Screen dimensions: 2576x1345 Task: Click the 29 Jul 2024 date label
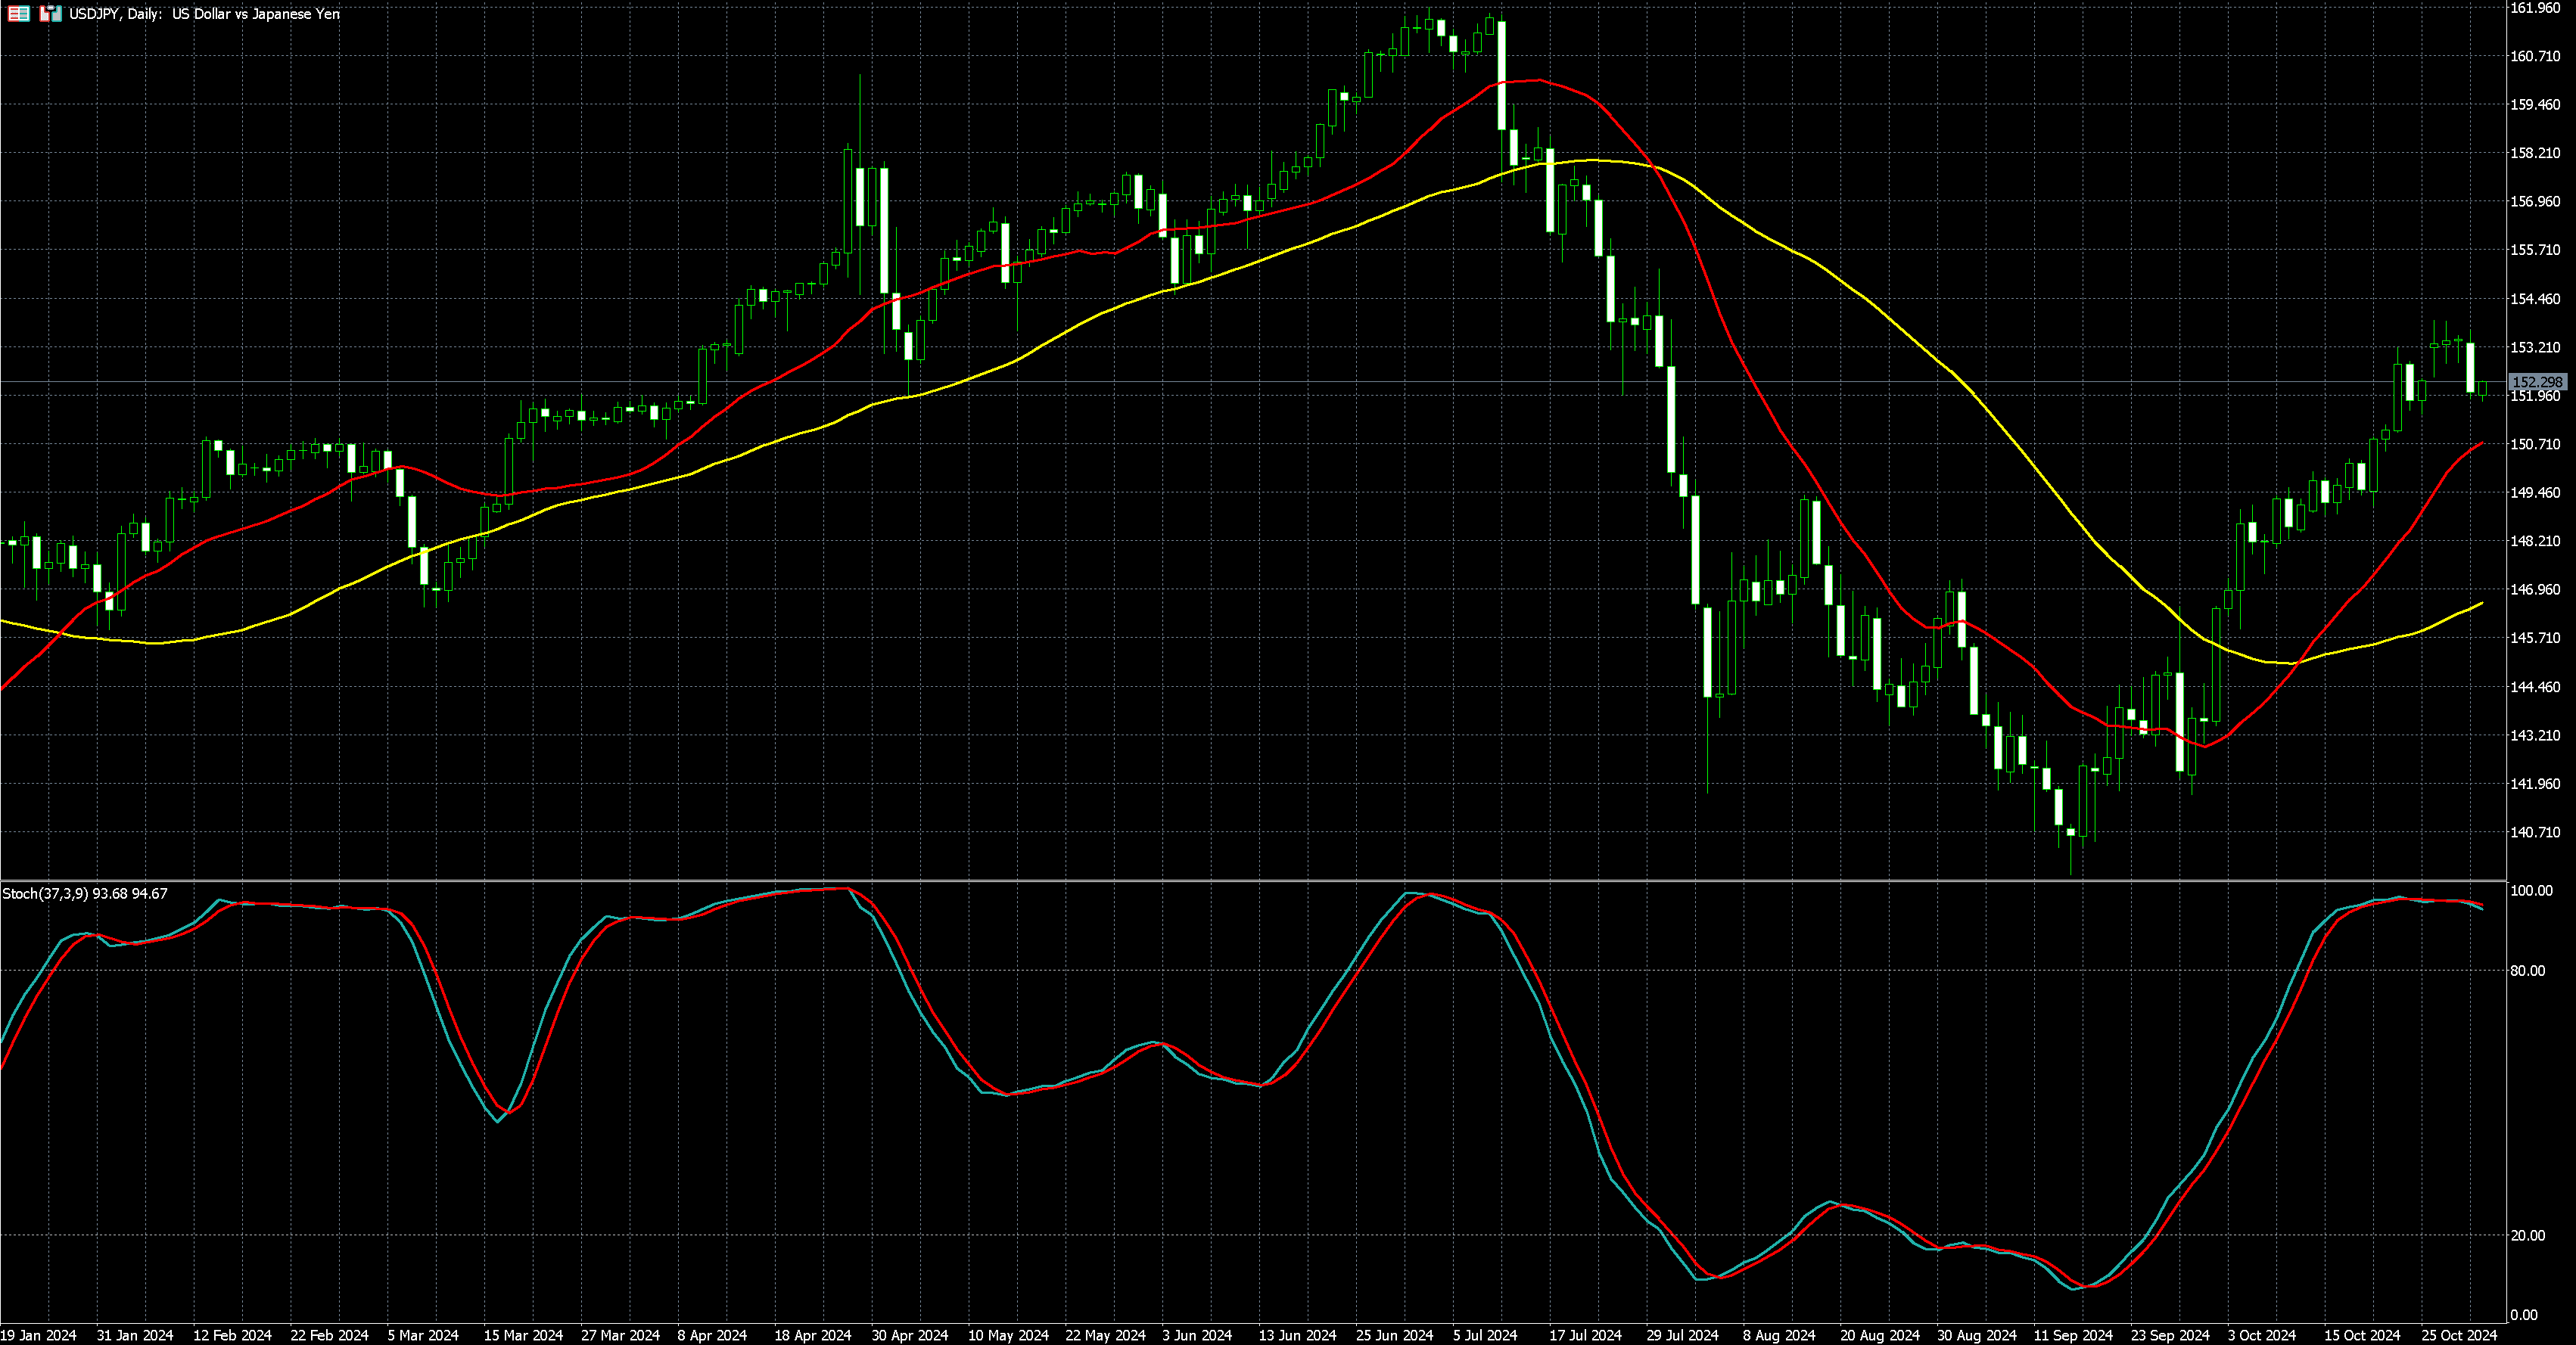[1682, 1335]
